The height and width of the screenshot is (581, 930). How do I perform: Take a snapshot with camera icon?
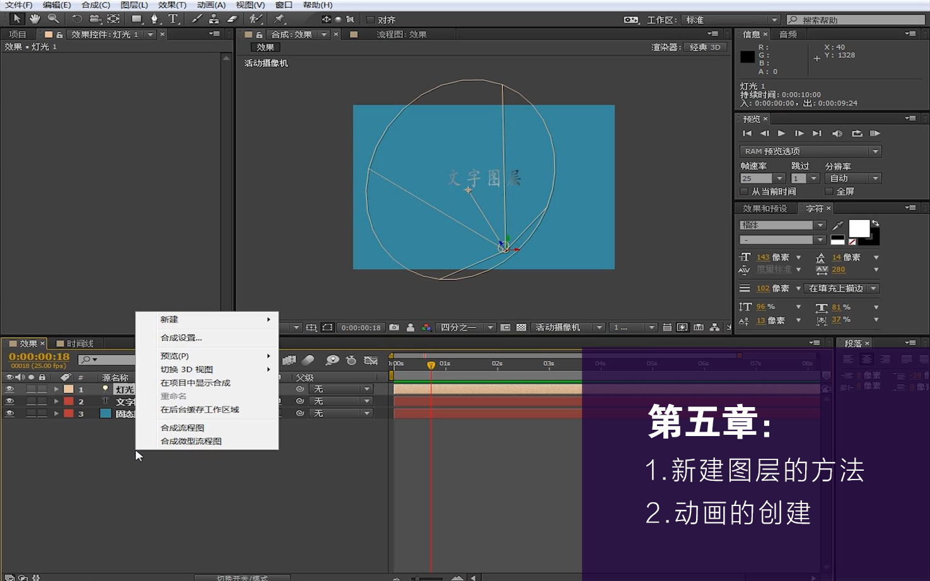pyautogui.click(x=394, y=327)
